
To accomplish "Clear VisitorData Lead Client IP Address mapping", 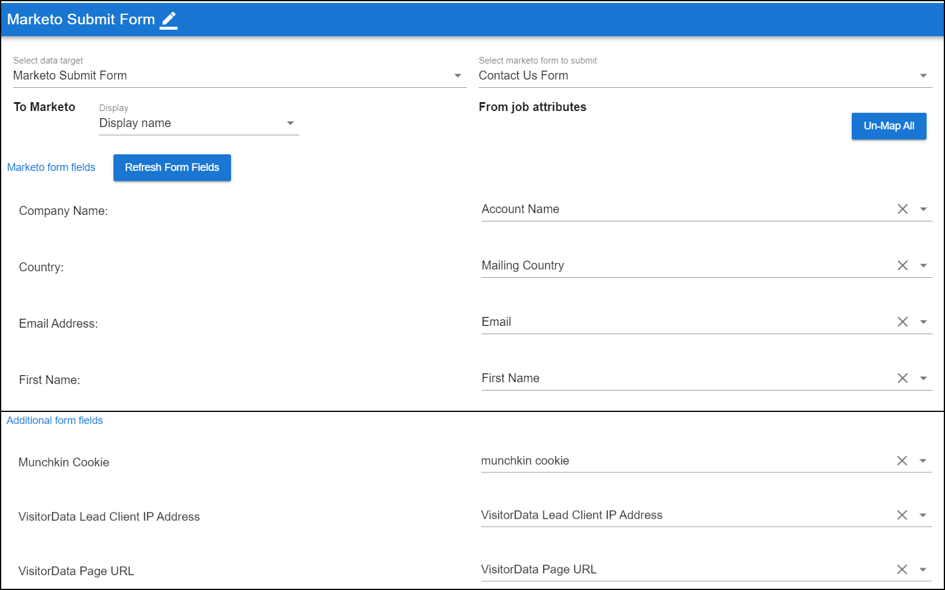I will [902, 515].
